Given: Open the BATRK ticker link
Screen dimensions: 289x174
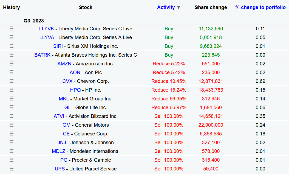Looking at the screenshot, I should [42, 55].
